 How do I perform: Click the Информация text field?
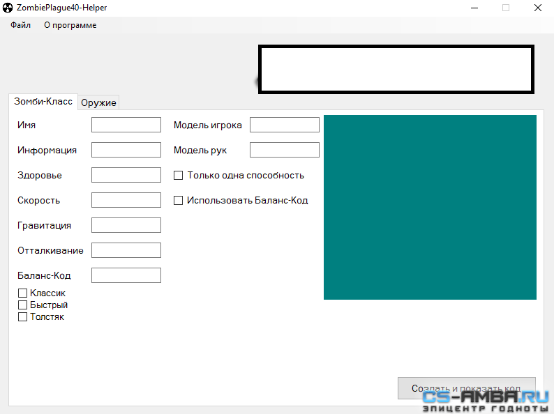(126, 150)
